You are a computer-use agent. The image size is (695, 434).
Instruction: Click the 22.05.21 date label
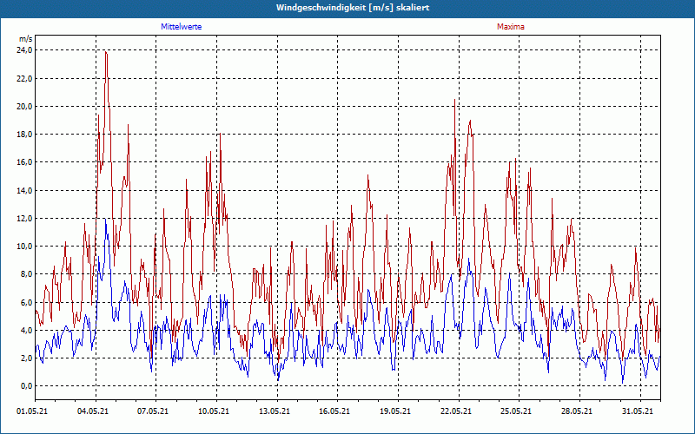pos(455,411)
